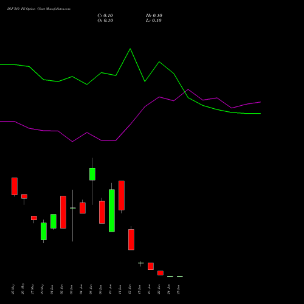
Task: Click the red candle above 04 Jun
Action: click(83, 208)
